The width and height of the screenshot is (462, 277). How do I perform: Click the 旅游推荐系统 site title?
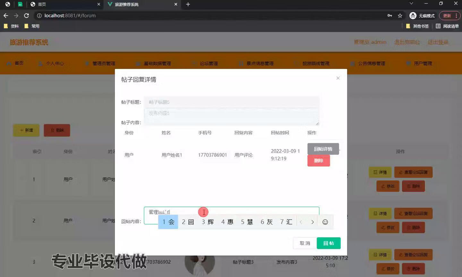pos(29,42)
